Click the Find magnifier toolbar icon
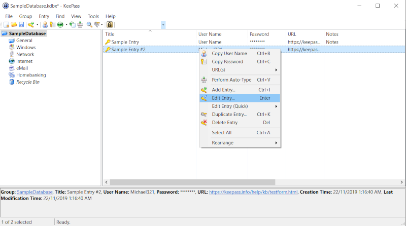Viewport: 406px width, 226px height. click(x=89, y=25)
